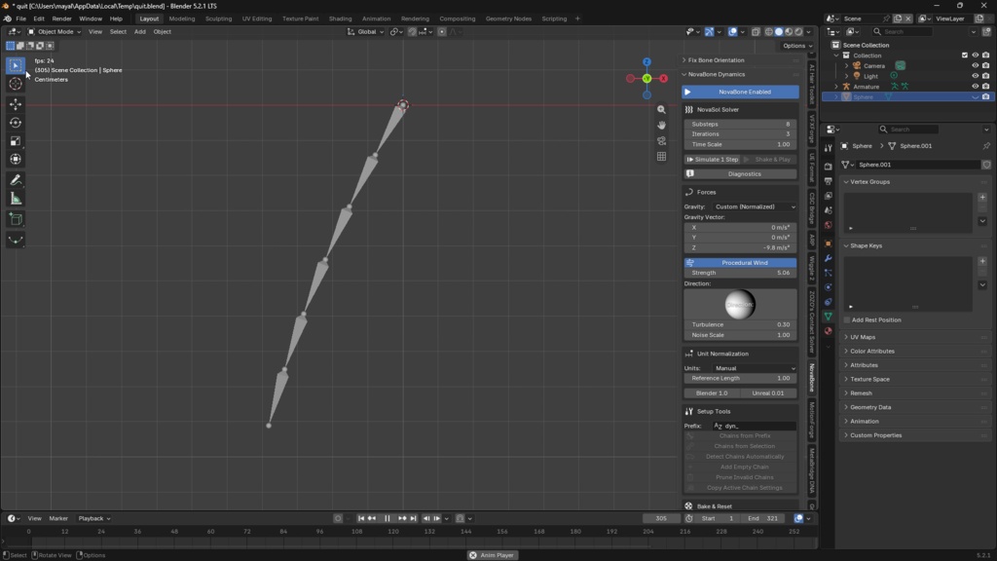Open the Global transform orientation dropdown
Screen dimensions: 997x561
366,32
